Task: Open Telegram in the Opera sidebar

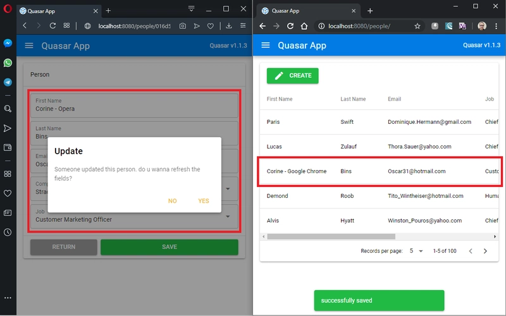Action: (x=8, y=82)
